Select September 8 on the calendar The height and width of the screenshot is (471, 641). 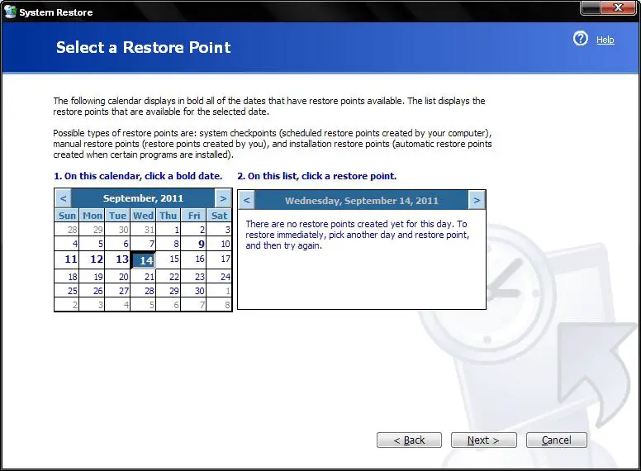(x=169, y=244)
